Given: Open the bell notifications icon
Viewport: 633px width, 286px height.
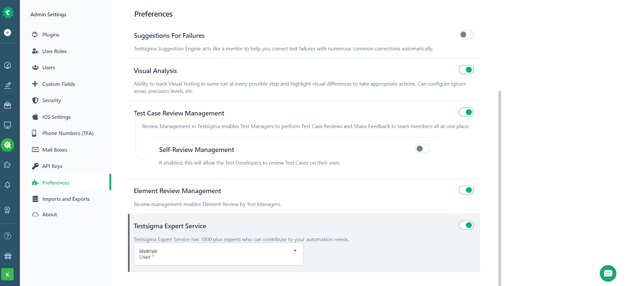Looking at the screenshot, I should [x=8, y=185].
